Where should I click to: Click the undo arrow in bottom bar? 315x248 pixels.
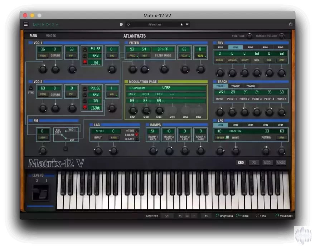[x=180, y=216]
